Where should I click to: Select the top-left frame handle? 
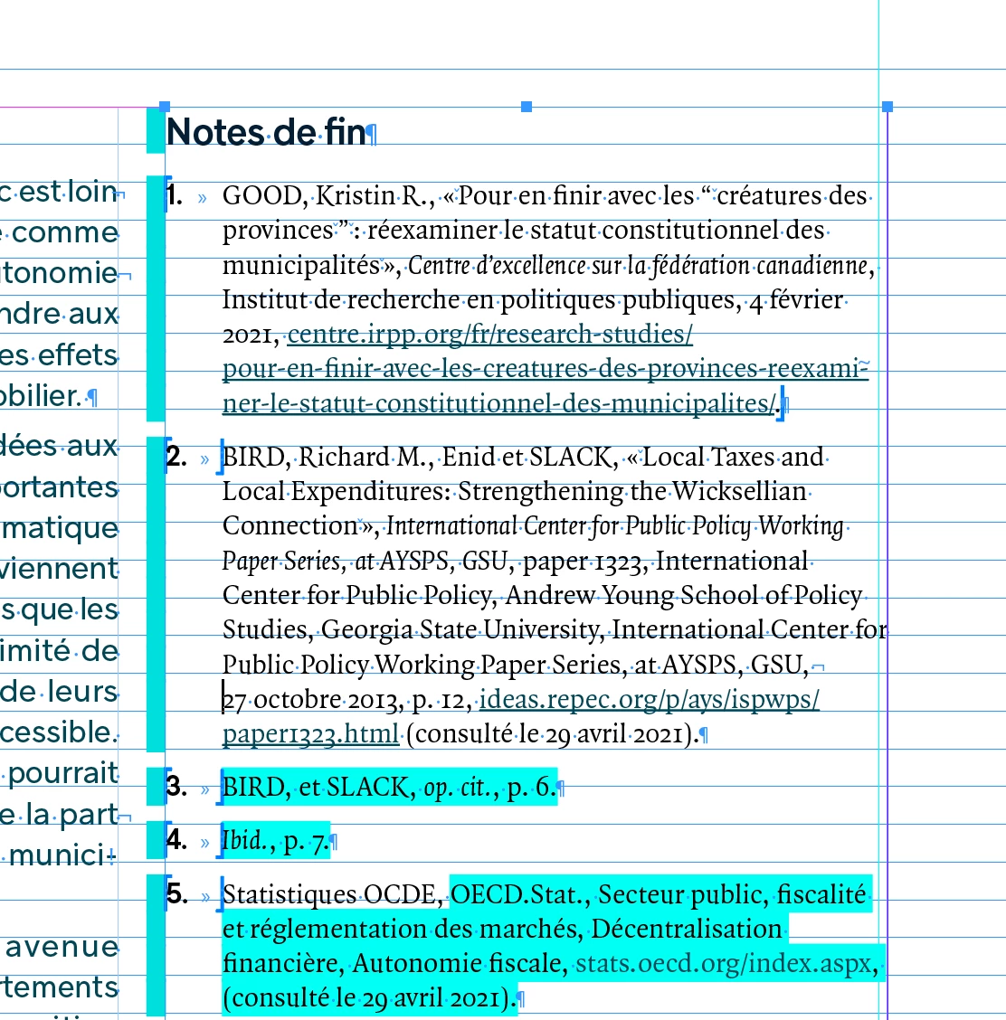[165, 107]
